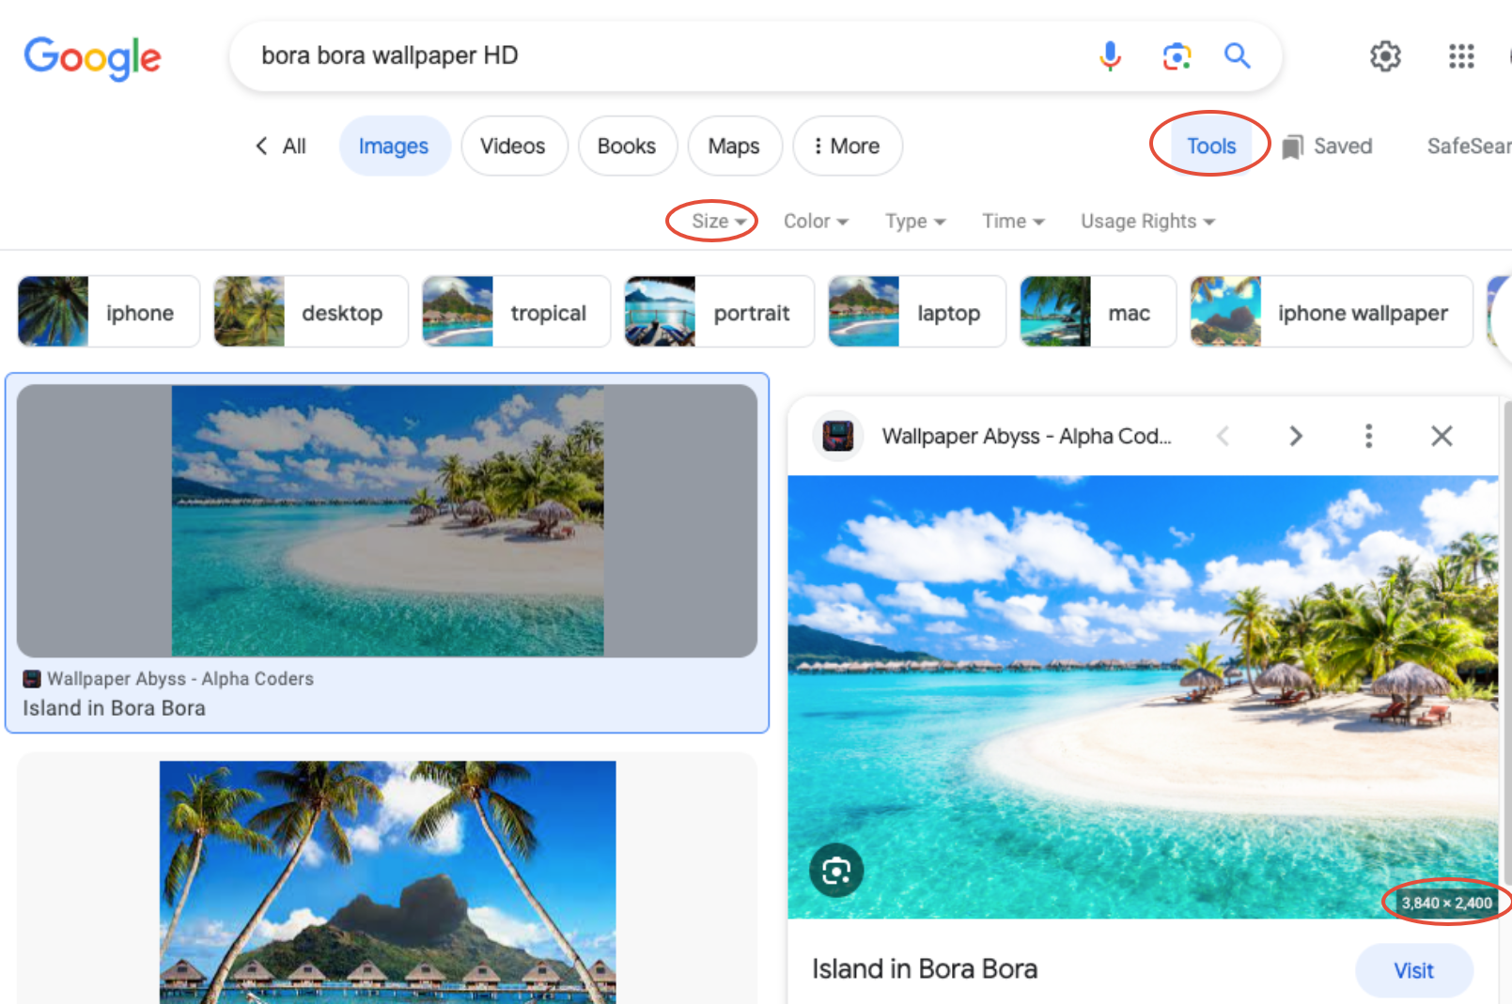This screenshot has height=1004, width=1512.
Task: Expand the Size filter dropdown
Action: pyautogui.click(x=717, y=222)
